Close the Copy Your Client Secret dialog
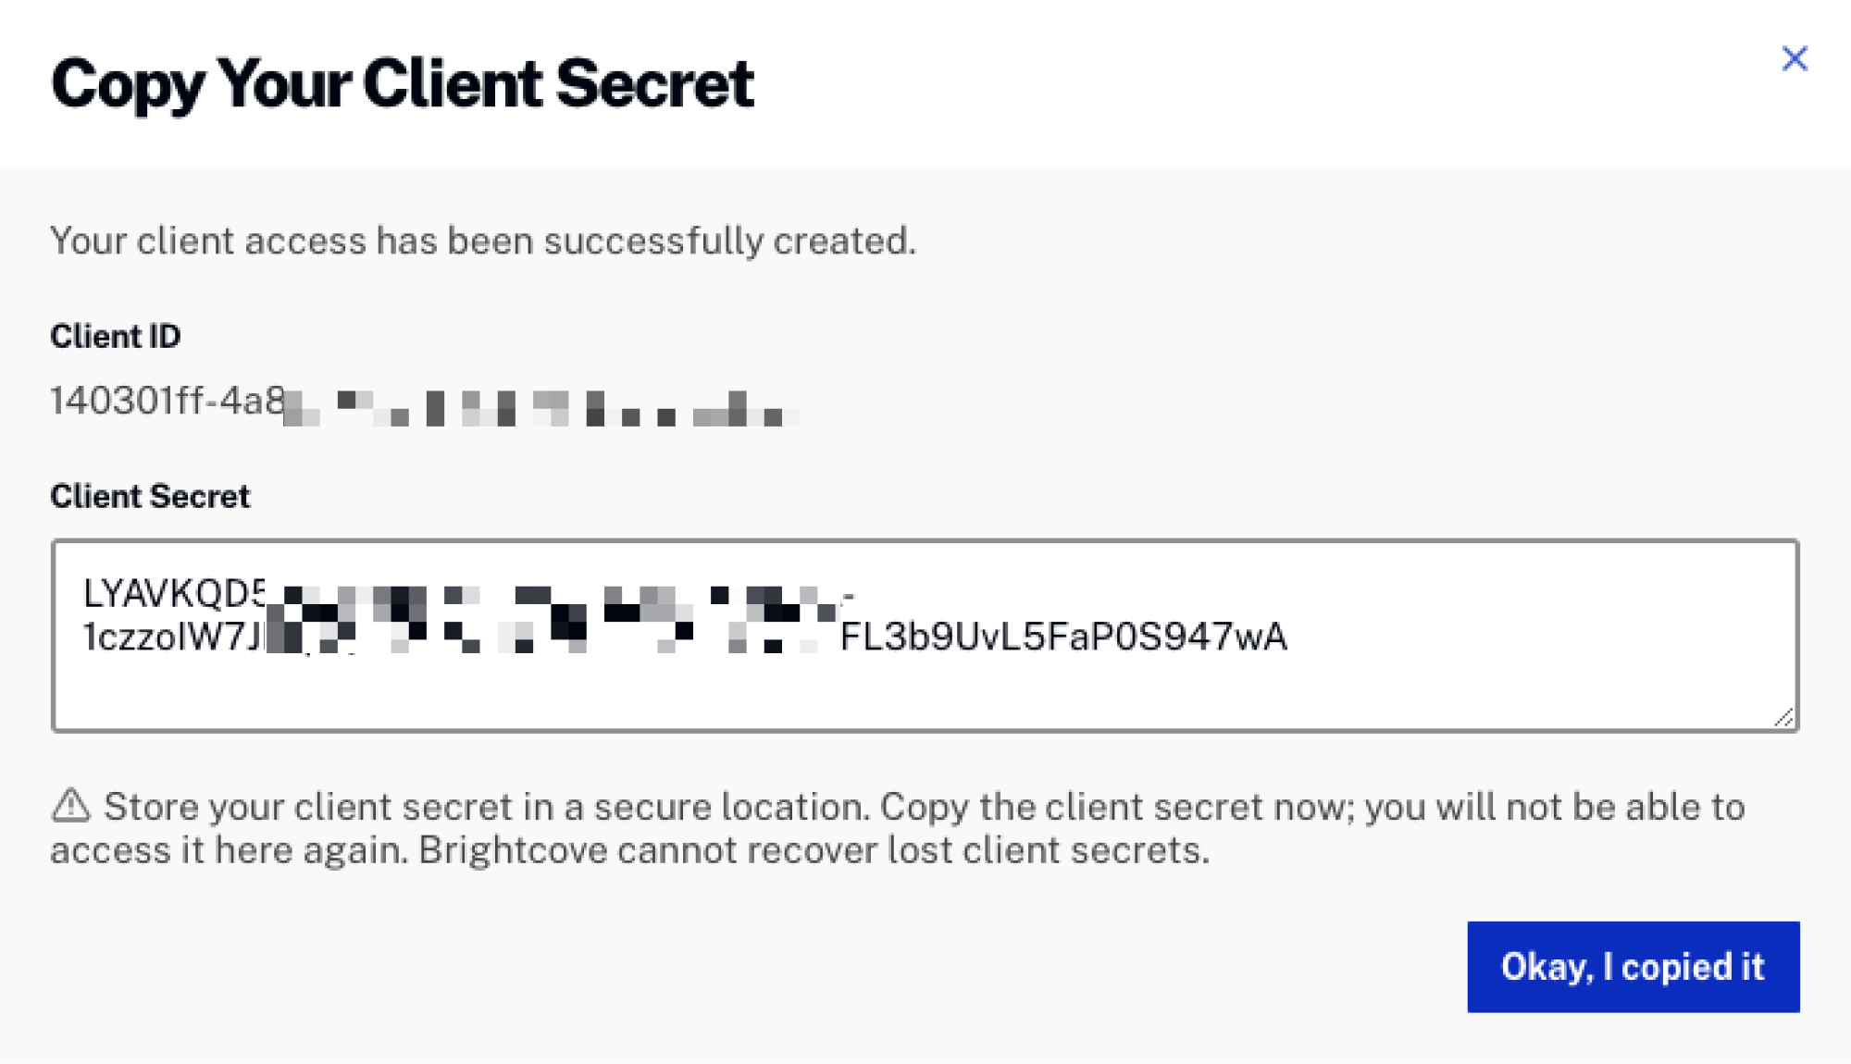 [x=1795, y=57]
